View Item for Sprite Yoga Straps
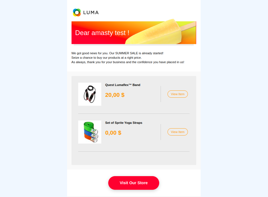Image resolution: width=268 pixels, height=197 pixels. [178, 132]
